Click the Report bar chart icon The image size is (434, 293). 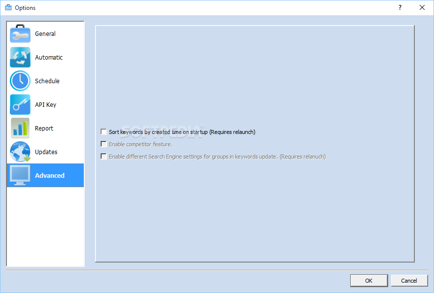[20, 128]
